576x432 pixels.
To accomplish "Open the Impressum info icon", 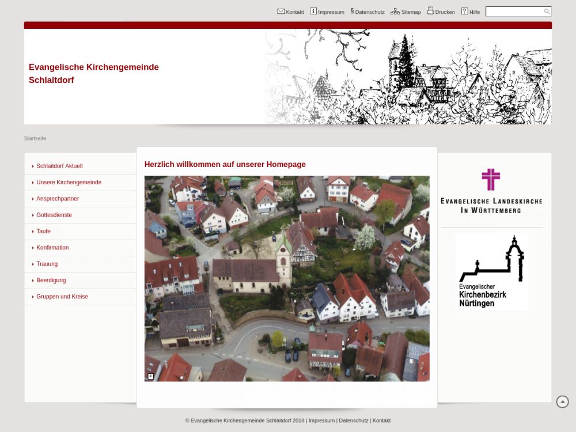I will click(313, 12).
